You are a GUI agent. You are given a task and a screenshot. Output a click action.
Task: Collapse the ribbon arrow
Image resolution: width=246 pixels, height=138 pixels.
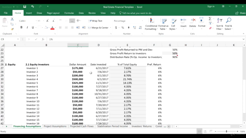tap(243, 34)
